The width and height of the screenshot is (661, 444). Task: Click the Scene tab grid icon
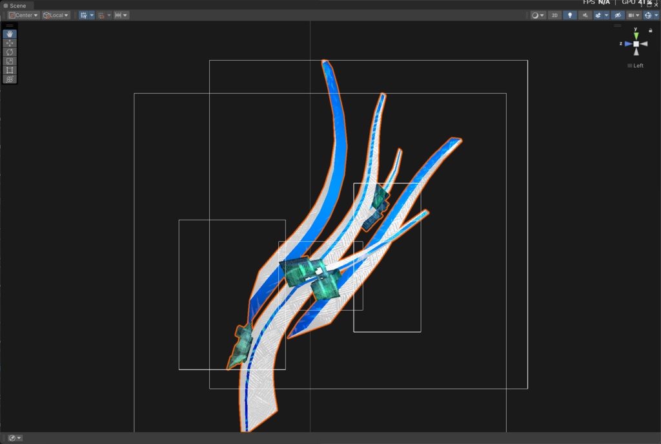(5, 5)
